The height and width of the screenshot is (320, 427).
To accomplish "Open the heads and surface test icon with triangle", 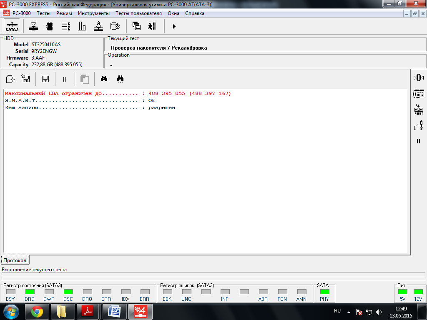I will (33, 26).
